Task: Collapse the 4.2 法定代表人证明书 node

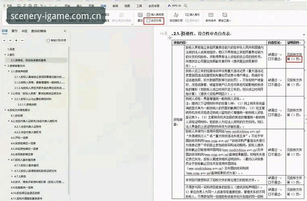Action: (9, 121)
